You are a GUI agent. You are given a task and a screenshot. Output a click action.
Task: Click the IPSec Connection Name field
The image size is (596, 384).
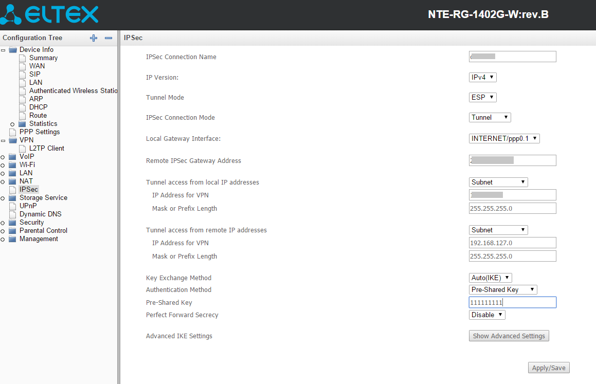click(512, 57)
